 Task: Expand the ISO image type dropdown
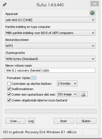pyautogui.click(x=67, y=94)
